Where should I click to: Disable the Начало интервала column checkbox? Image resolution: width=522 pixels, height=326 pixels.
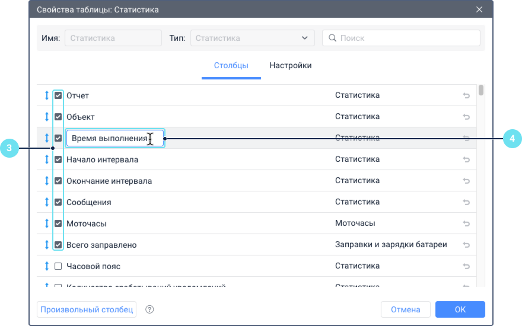[x=58, y=159]
